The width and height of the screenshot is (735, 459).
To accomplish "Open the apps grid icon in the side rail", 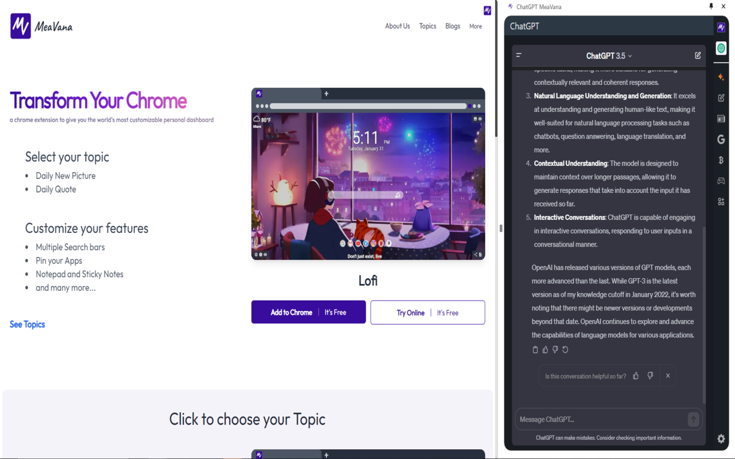I will [x=721, y=201].
